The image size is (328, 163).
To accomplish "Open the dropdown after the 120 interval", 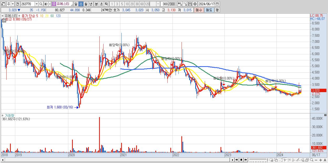I will (x=158, y=4).
